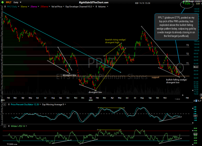Click the green plus add-indicator icon
The width and height of the screenshot is (202, 146).
tap(3, 2)
